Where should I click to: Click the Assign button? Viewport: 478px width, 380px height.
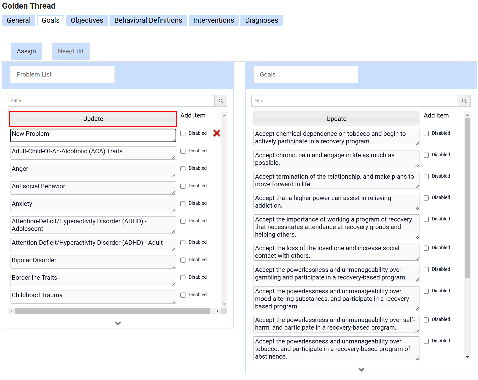click(x=26, y=51)
